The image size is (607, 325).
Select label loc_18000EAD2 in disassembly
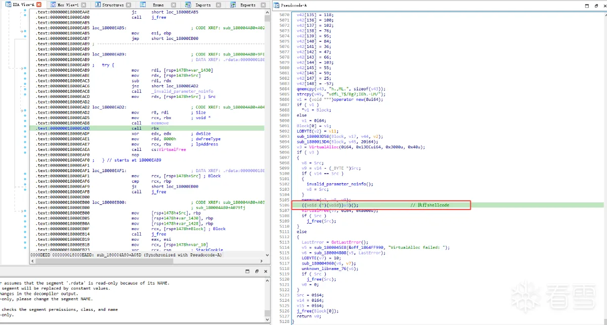(110, 107)
